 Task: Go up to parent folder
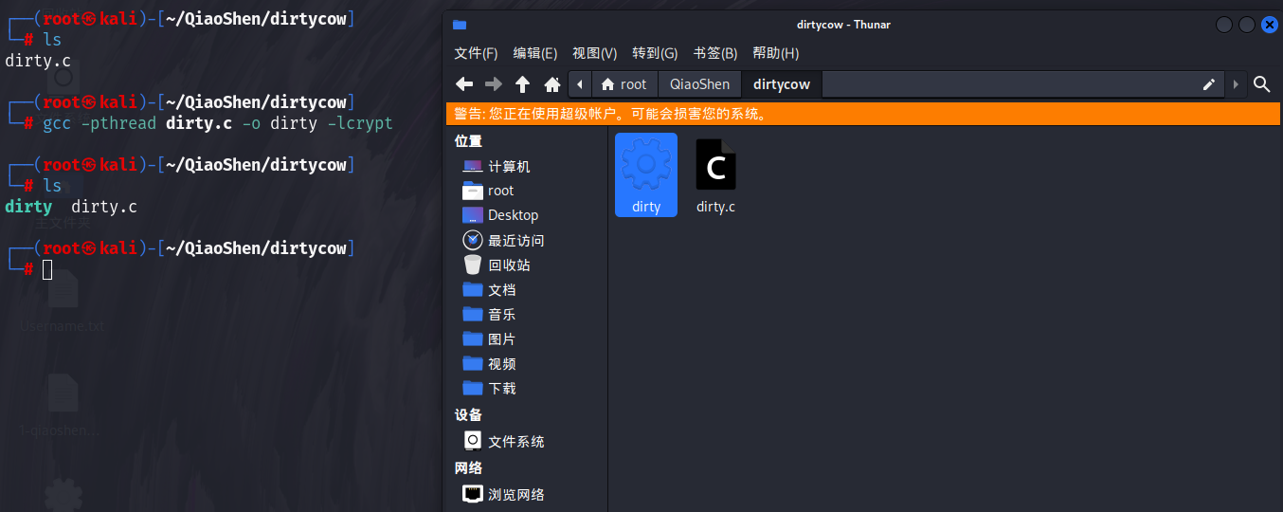(522, 84)
